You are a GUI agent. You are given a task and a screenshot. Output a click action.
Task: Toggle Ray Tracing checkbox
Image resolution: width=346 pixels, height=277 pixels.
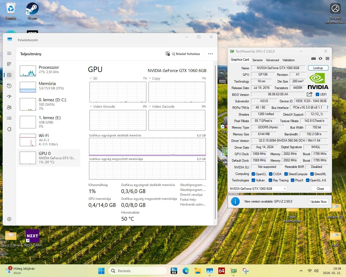[x=270, y=180]
